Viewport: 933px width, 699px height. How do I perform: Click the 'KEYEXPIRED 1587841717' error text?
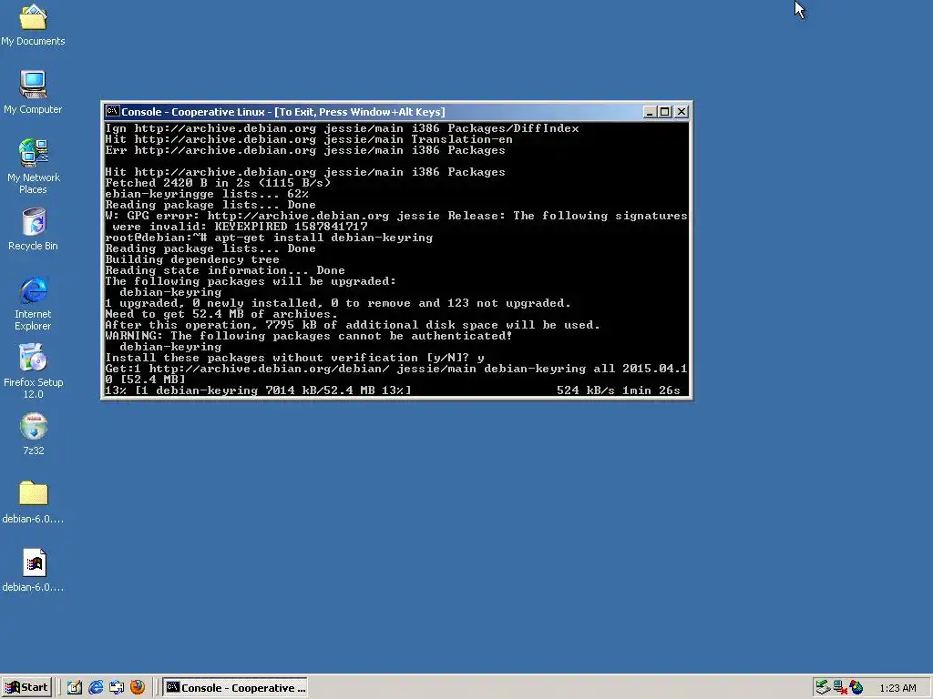click(291, 227)
